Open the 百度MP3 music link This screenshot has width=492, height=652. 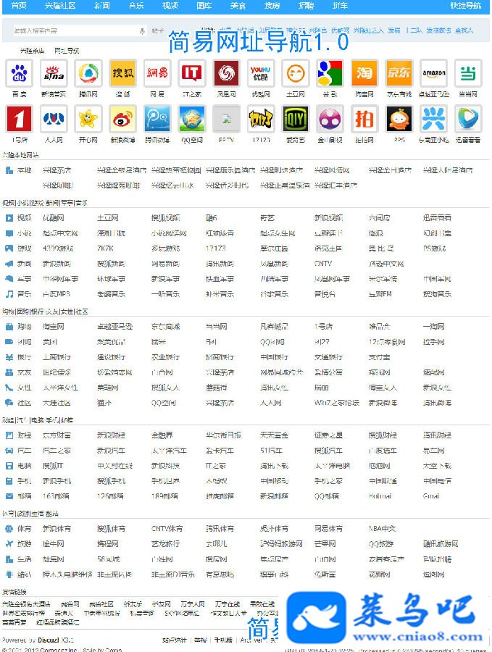[x=56, y=294]
